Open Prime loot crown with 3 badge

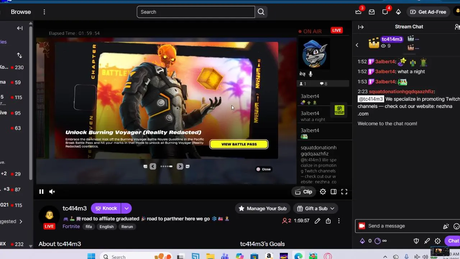359,12
